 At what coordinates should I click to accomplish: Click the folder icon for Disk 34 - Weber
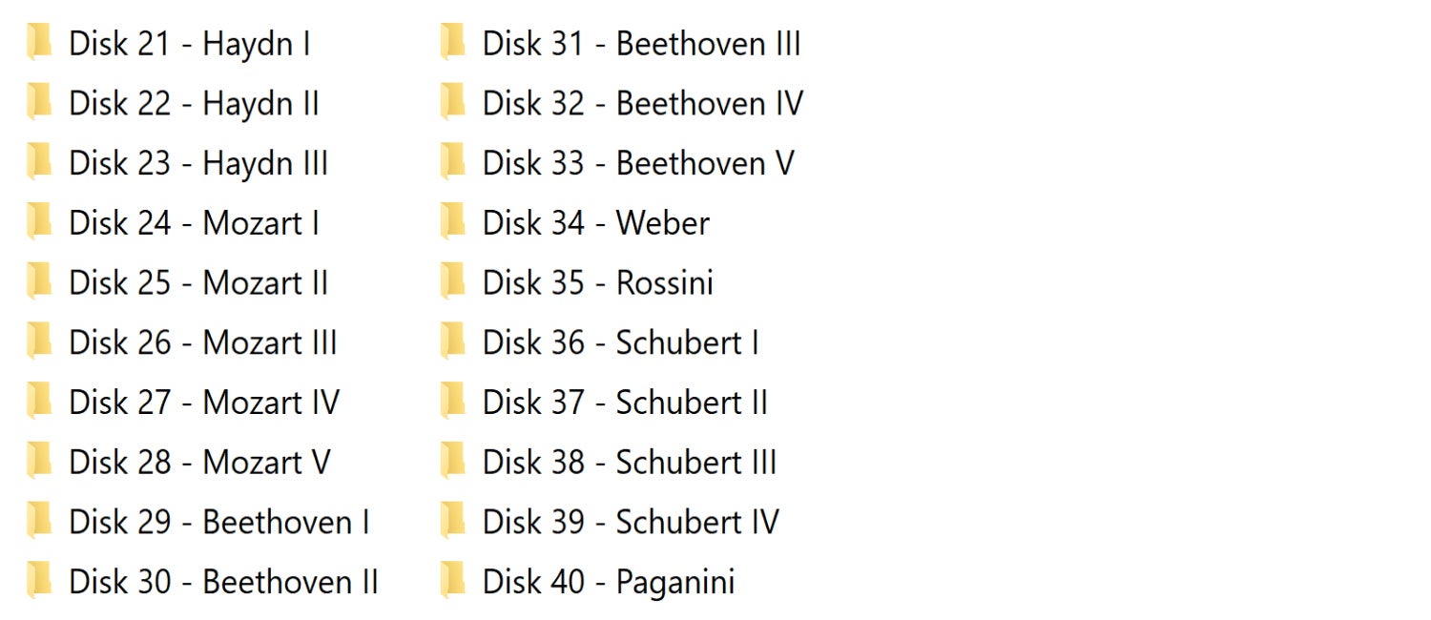point(452,223)
